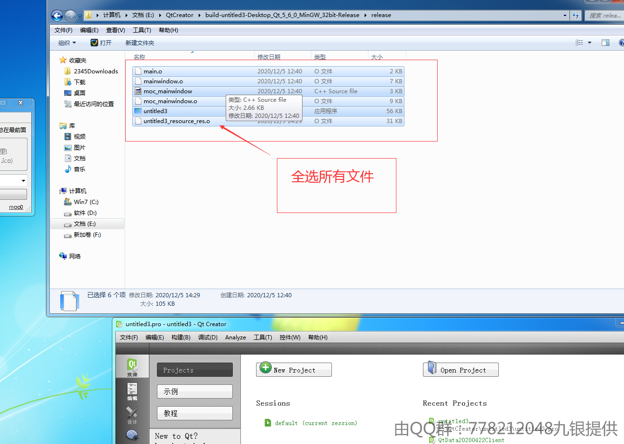Image resolution: width=624 pixels, height=444 pixels.
Task: Click the 计算机 breadcrumb segment
Action: pos(112,15)
